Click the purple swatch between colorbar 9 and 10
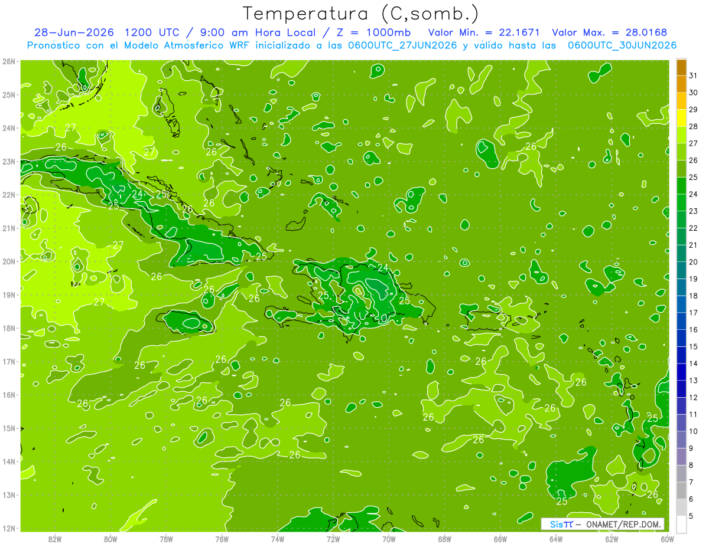Image resolution: width=709 pixels, height=547 pixels. (681, 440)
